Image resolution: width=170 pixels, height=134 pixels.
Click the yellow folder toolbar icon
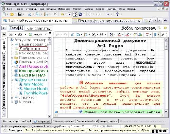coord(62,14)
